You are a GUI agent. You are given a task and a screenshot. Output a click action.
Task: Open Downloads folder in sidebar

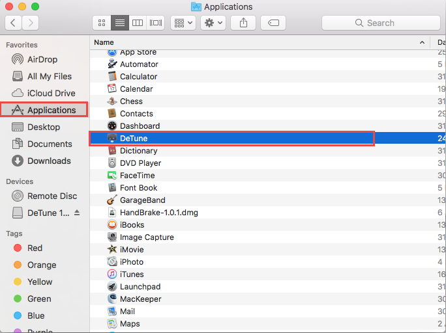pos(48,161)
